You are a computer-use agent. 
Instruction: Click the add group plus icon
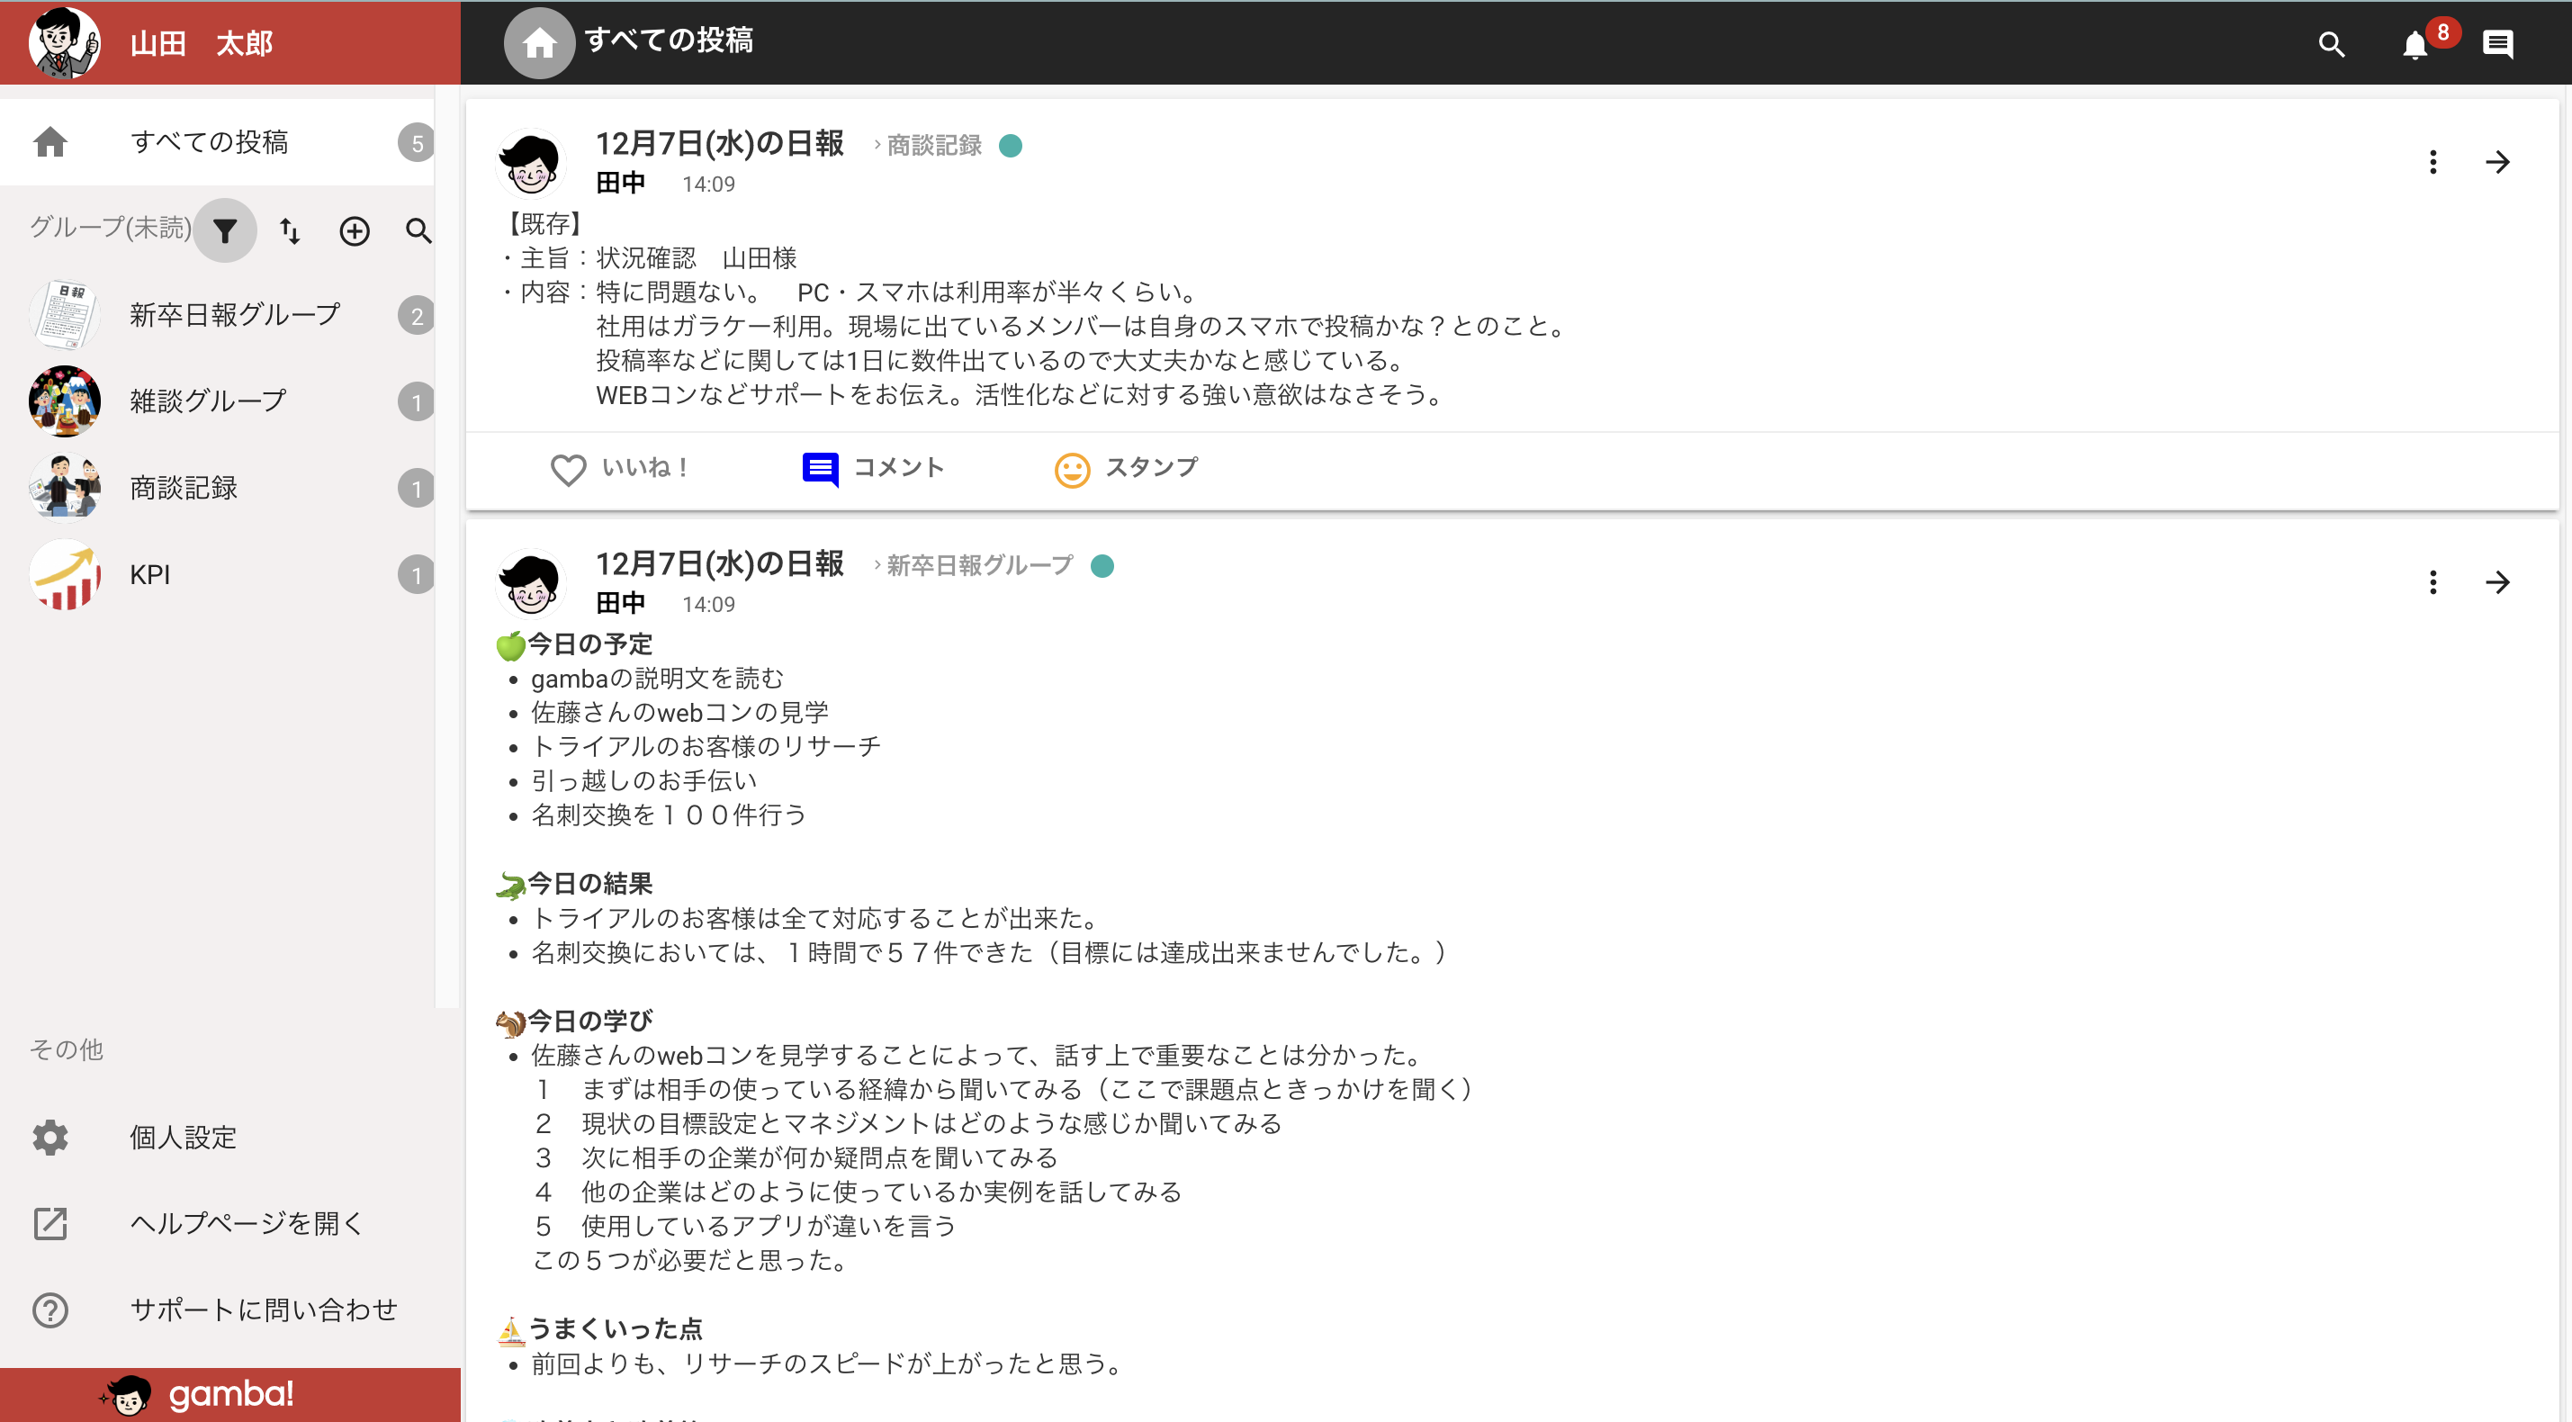[x=355, y=230]
